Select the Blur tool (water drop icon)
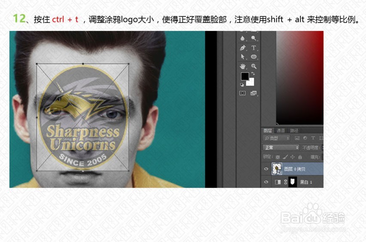366x242 pixels. click(243, 38)
